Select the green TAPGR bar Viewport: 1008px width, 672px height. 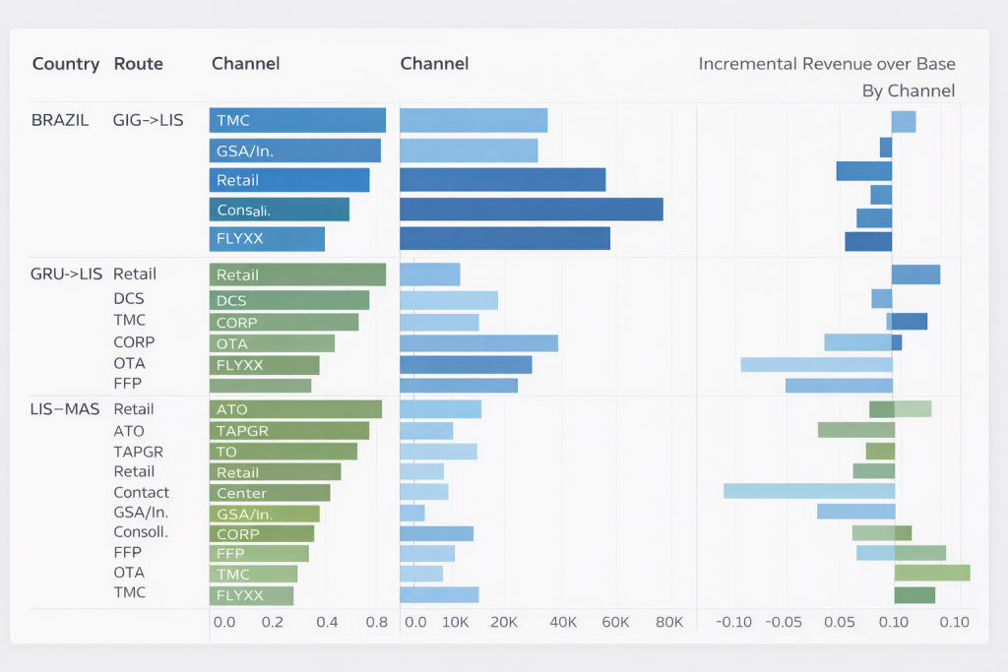coord(289,431)
